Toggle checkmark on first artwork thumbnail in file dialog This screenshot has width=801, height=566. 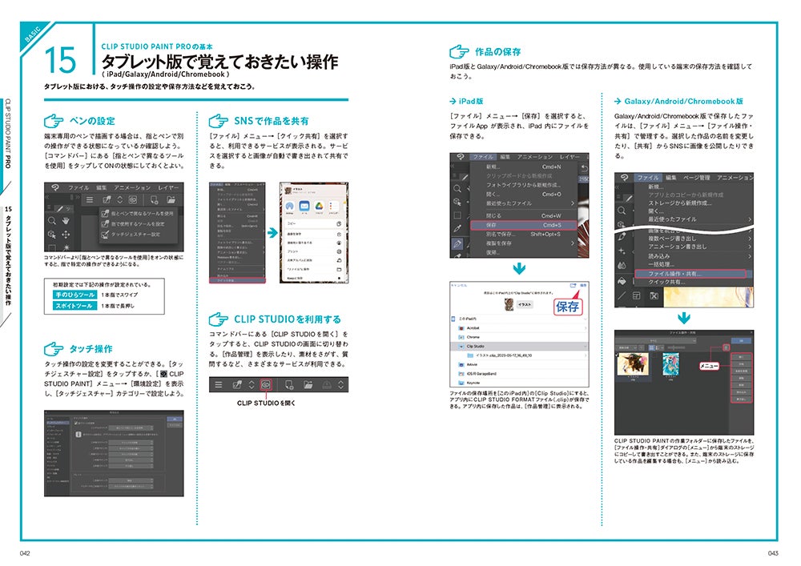617,355
